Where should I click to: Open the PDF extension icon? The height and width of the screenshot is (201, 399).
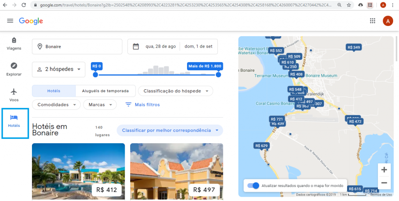(370, 5)
